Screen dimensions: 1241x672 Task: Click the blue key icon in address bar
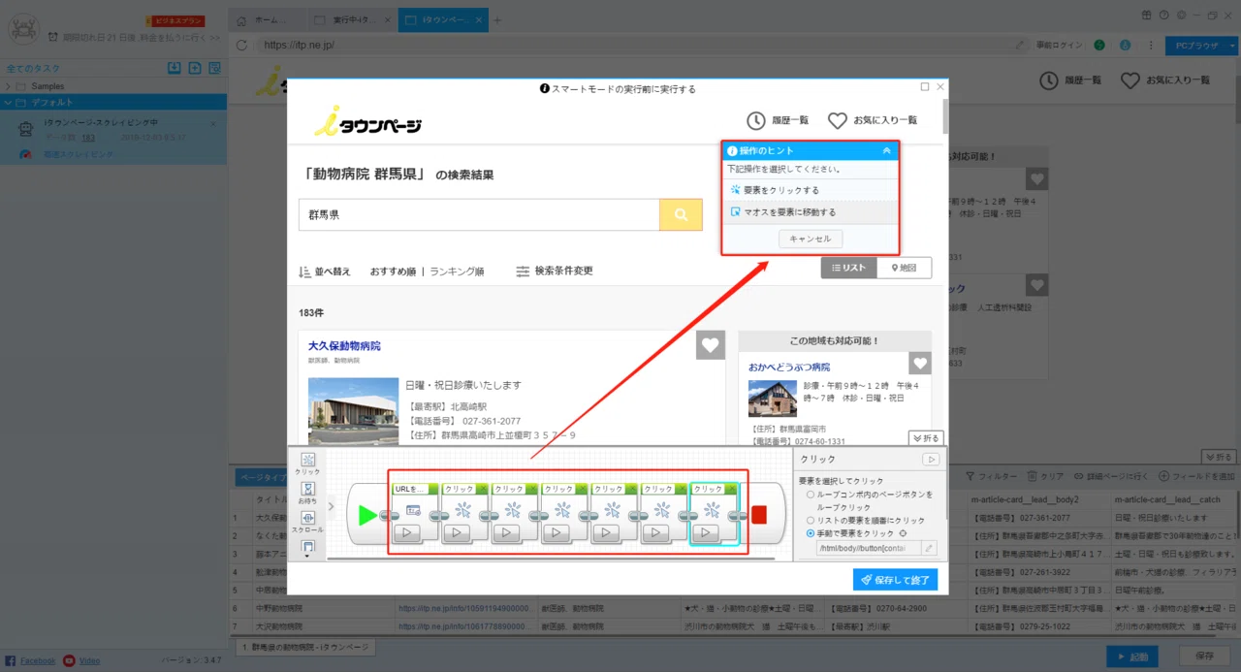(1126, 45)
